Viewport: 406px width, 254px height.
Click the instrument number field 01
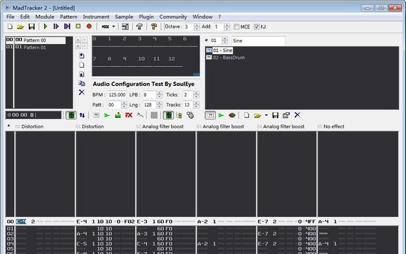point(215,41)
